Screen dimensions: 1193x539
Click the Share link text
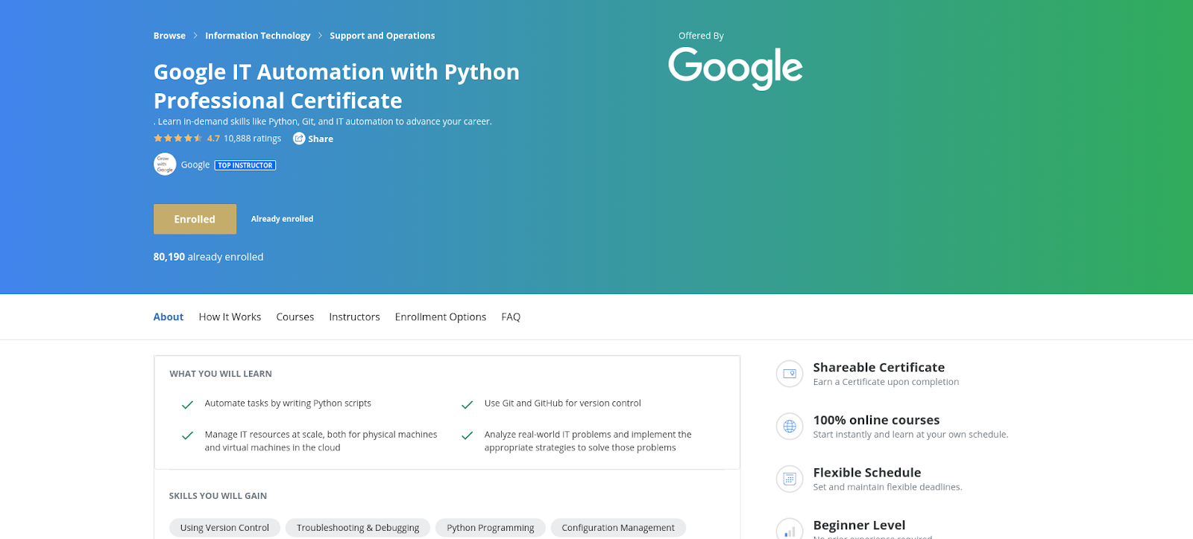pyautogui.click(x=321, y=139)
